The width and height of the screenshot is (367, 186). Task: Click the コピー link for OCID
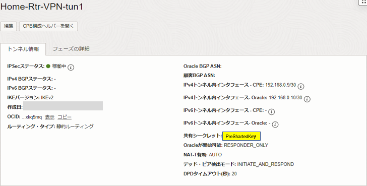65,117
